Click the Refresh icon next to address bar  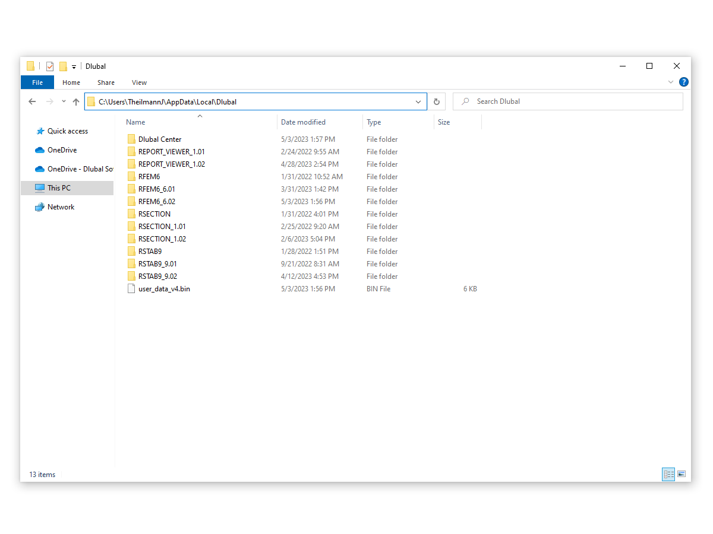pos(437,101)
